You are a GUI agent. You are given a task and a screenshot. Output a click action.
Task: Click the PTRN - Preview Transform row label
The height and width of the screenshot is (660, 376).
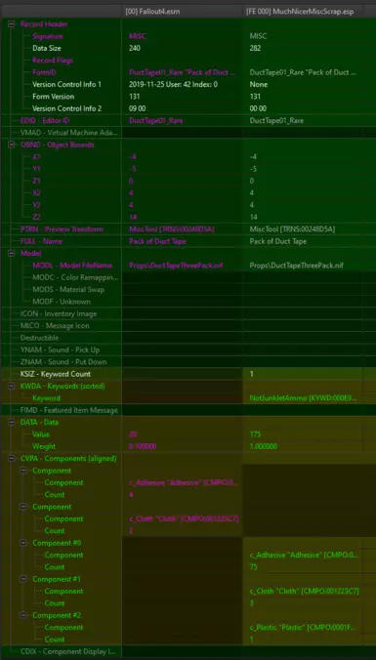pos(62,229)
